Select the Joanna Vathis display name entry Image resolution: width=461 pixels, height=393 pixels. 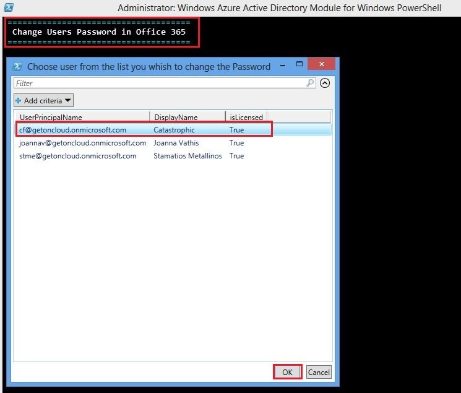pyautogui.click(x=176, y=143)
